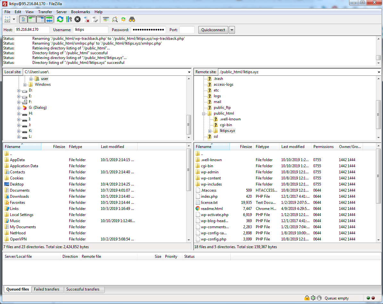Toggle the remote directory tree display
The width and height of the screenshot is (383, 304).
pyautogui.click(x=41, y=19)
